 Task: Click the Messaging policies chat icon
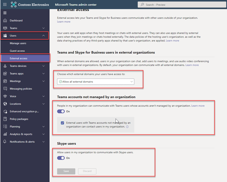pyautogui.click(x=5, y=89)
